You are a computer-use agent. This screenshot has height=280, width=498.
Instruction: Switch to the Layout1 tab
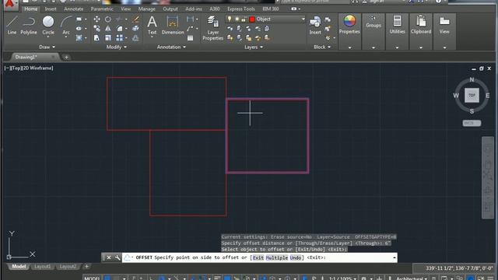click(x=42, y=266)
